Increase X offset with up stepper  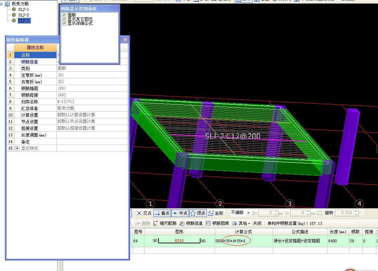(x=276, y=211)
